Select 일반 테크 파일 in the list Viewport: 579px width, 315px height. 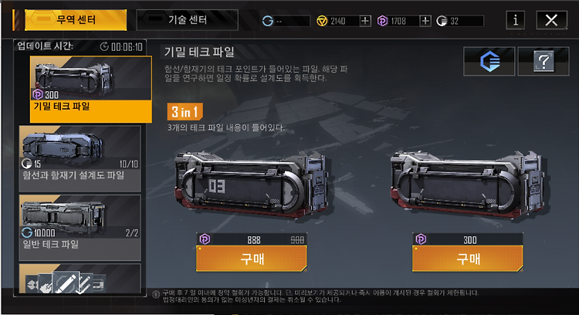[x=80, y=228]
